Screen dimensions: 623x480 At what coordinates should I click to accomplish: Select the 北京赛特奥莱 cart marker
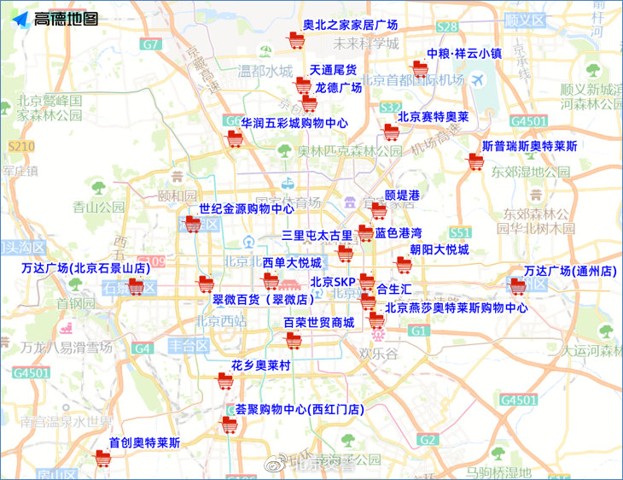390,132
